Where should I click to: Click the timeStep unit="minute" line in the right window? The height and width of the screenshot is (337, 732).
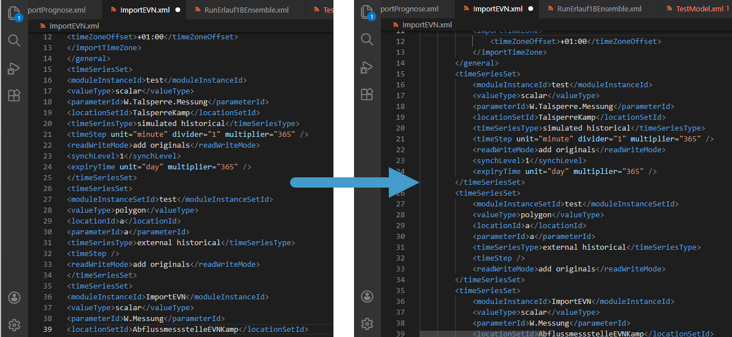point(594,139)
